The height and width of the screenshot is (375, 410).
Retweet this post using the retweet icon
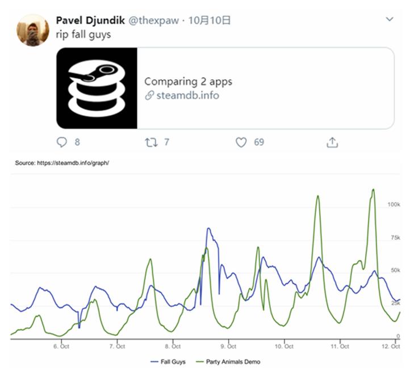coord(151,142)
